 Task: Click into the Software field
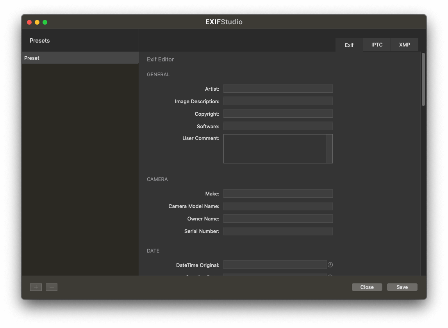pyautogui.click(x=278, y=126)
